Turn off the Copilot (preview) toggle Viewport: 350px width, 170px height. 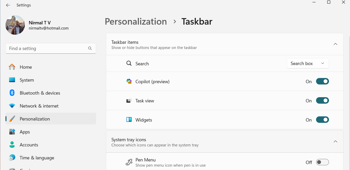[x=323, y=81]
